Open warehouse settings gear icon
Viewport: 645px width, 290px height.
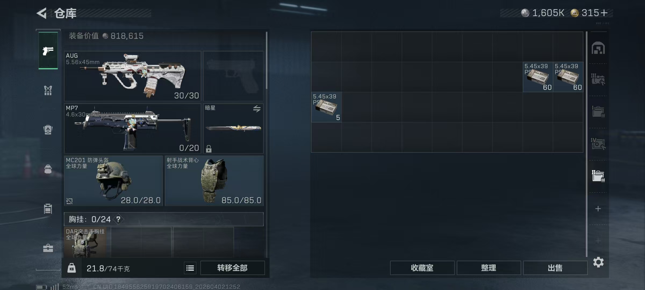[598, 262]
